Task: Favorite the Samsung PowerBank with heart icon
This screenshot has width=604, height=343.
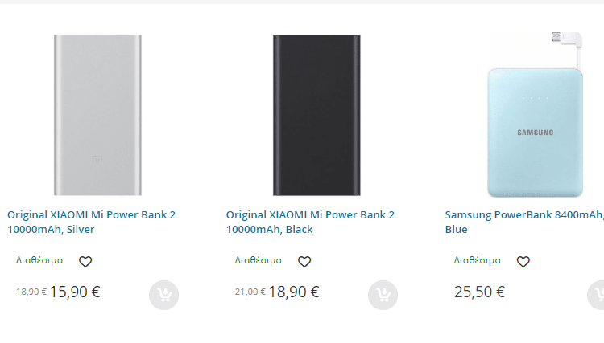Action: coord(523,262)
